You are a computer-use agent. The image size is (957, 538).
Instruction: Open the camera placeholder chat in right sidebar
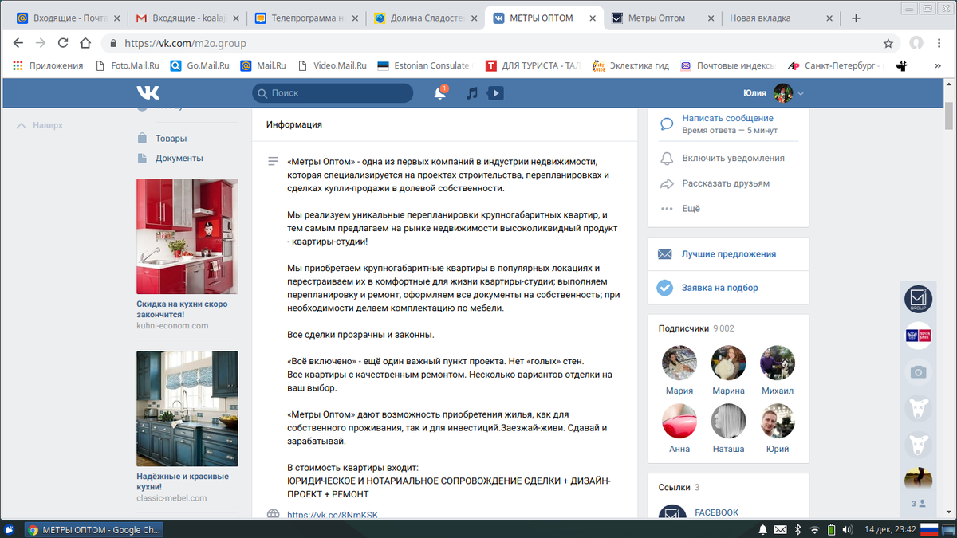(919, 372)
